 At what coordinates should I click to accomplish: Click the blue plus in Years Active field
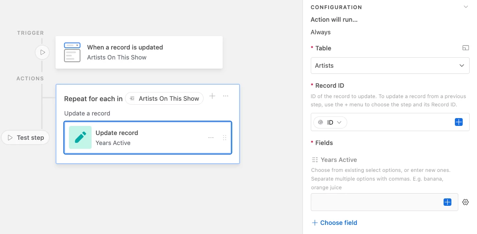(447, 202)
